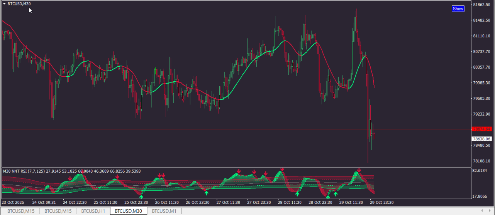Switch to the BTCUSD,H1 chart tab

(93, 211)
